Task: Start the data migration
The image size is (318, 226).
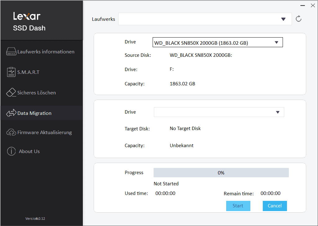Action: (x=238, y=206)
